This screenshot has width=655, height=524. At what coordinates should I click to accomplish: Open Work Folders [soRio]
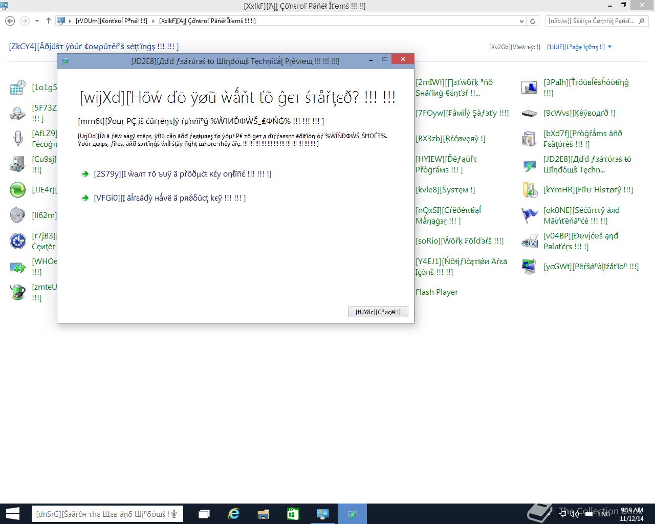point(460,241)
